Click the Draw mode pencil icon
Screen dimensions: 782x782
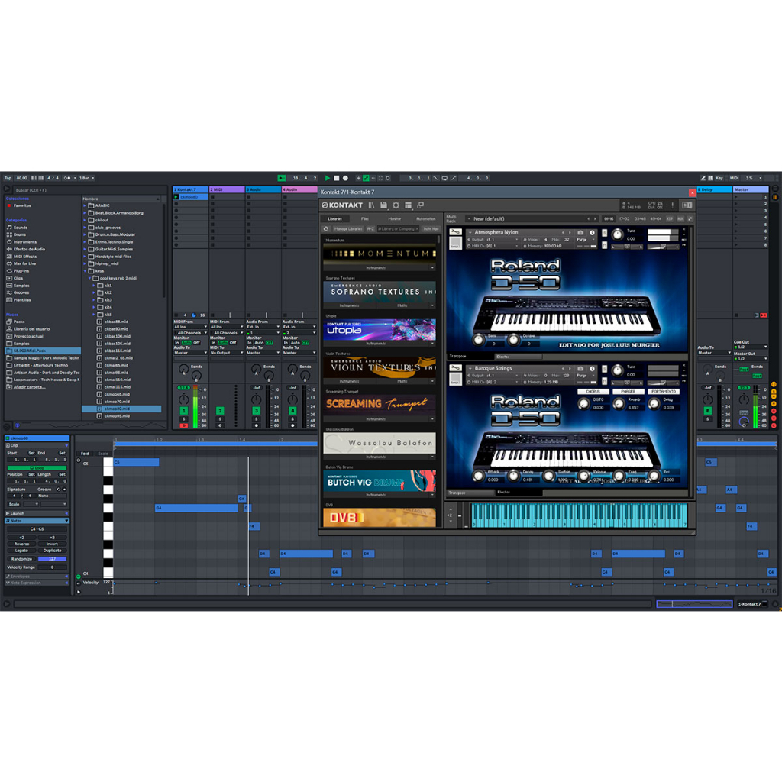703,178
